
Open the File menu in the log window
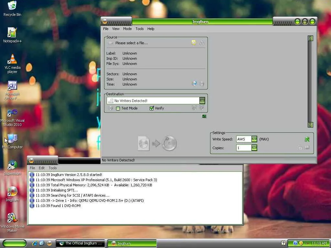32,168
